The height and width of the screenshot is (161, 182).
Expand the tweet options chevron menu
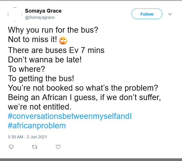point(170,14)
